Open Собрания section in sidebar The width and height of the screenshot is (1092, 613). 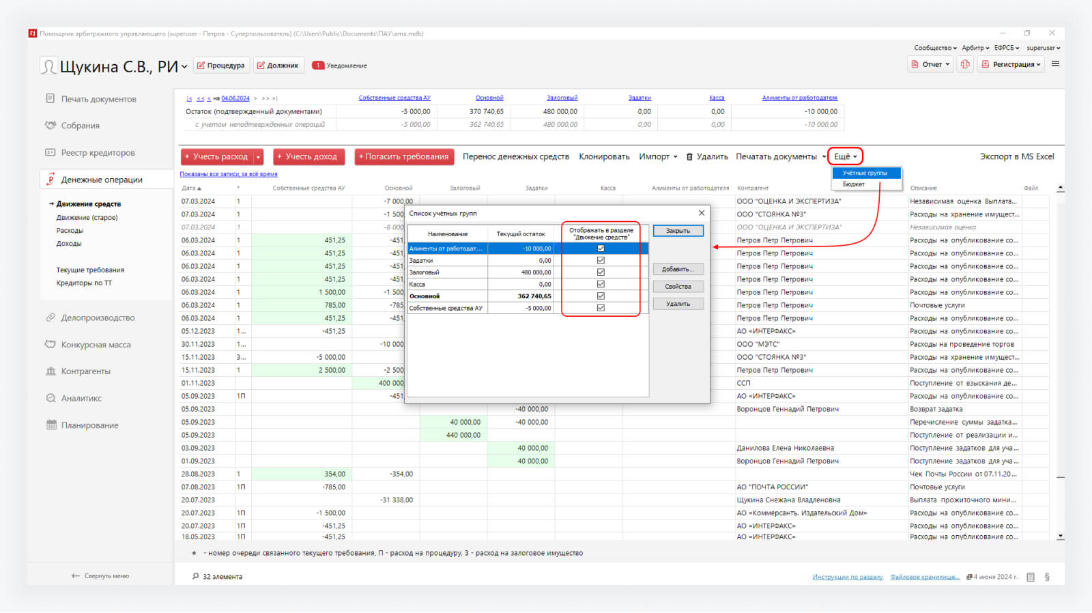[72, 126]
